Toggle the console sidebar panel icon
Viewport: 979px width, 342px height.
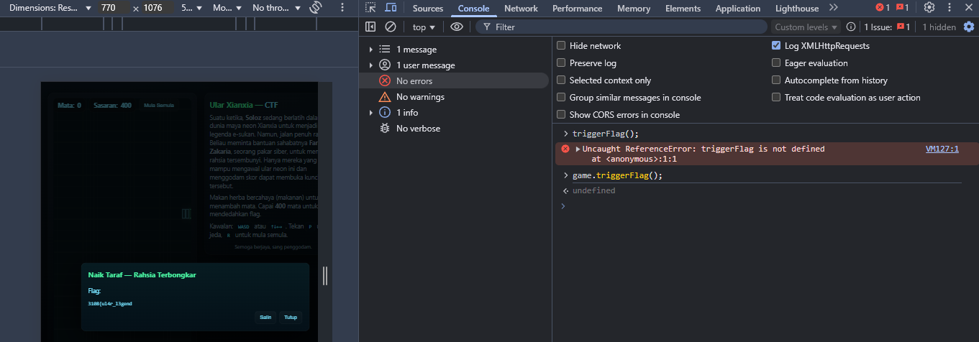(x=370, y=27)
